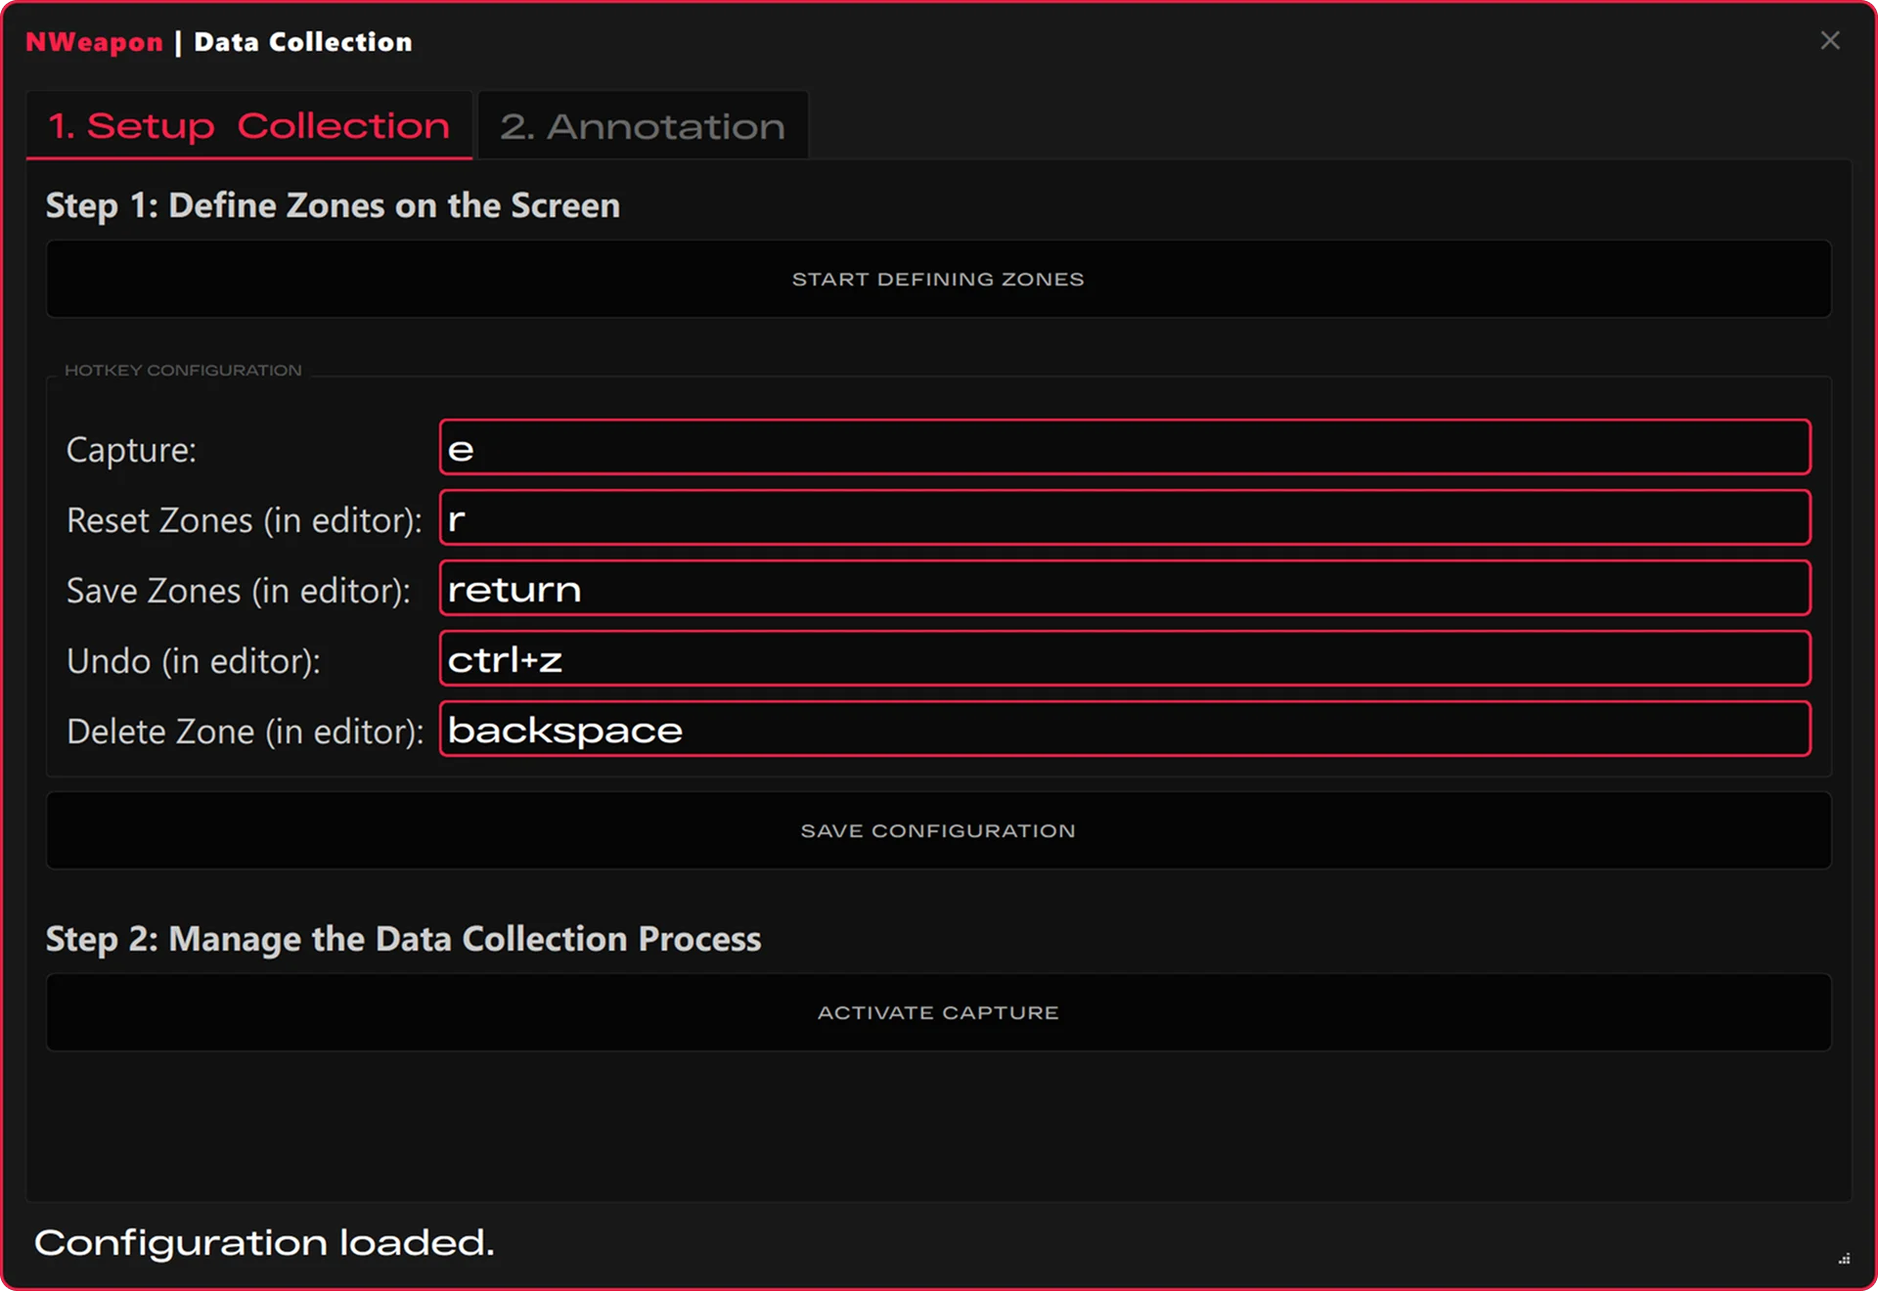Click the Capture label text
Image resolution: width=1878 pixels, height=1291 pixels.
click(x=131, y=450)
